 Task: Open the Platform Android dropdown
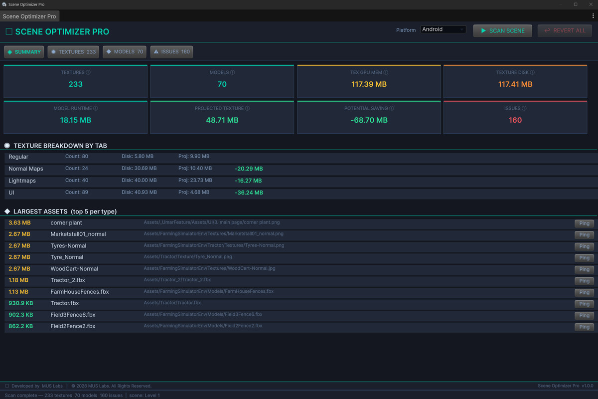444,29
